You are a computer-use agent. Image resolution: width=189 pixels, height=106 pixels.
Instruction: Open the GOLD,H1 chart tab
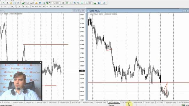point(7,102)
